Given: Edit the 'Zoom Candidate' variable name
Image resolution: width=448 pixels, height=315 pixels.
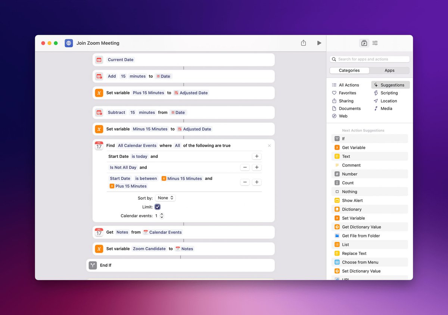Looking at the screenshot, I should 149,249.
